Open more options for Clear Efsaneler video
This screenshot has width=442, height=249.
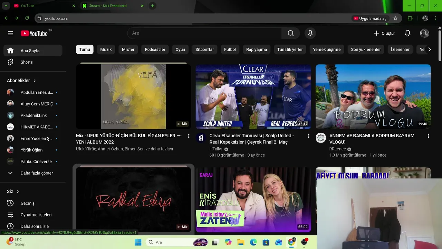[x=308, y=136]
